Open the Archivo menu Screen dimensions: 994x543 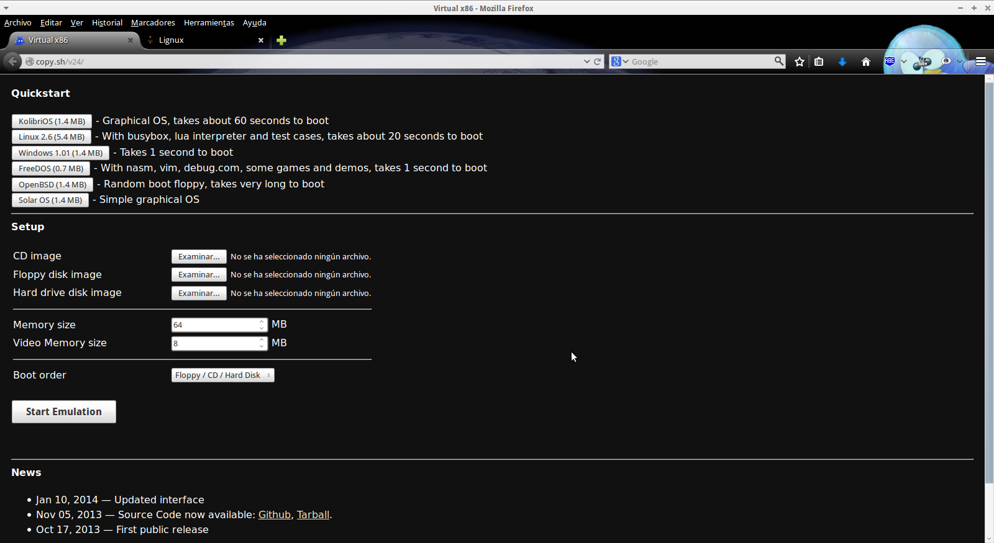tap(18, 23)
